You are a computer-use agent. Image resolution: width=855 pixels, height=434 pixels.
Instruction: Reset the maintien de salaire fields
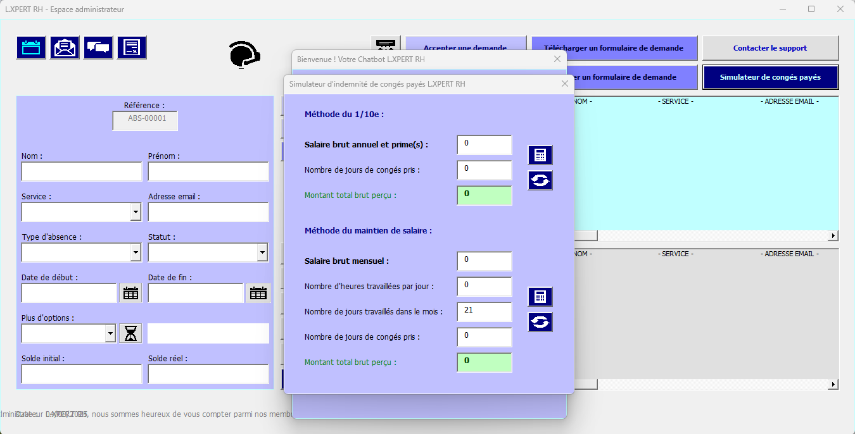[x=540, y=322]
